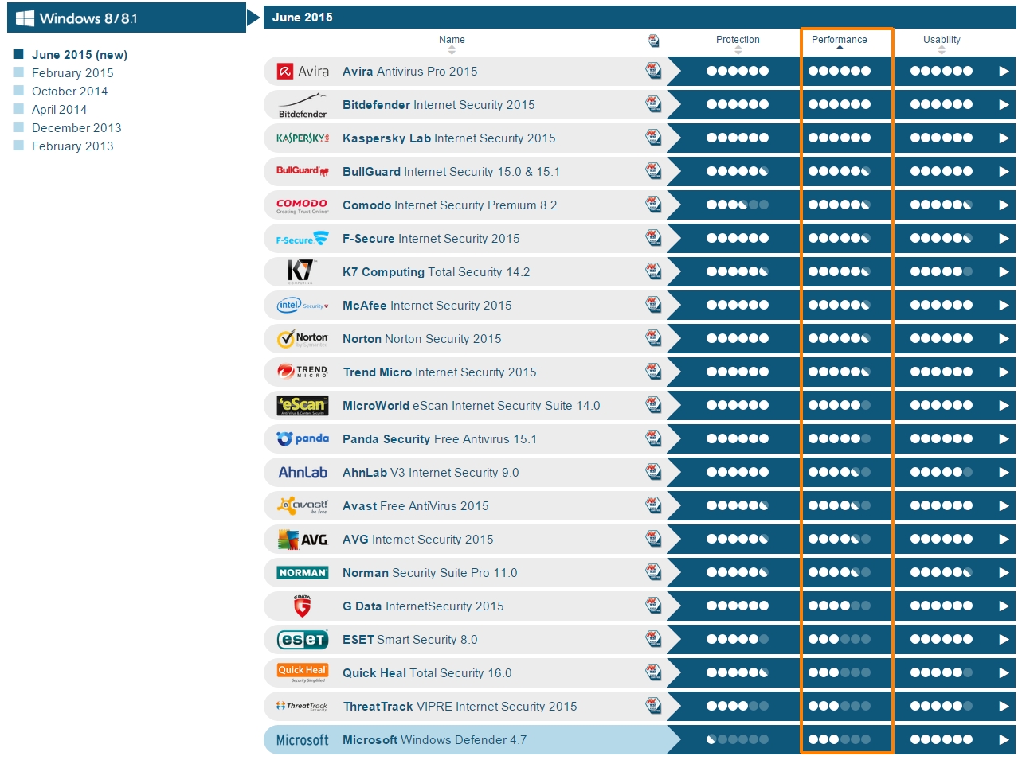Click the Kaspersky logo

(x=303, y=138)
